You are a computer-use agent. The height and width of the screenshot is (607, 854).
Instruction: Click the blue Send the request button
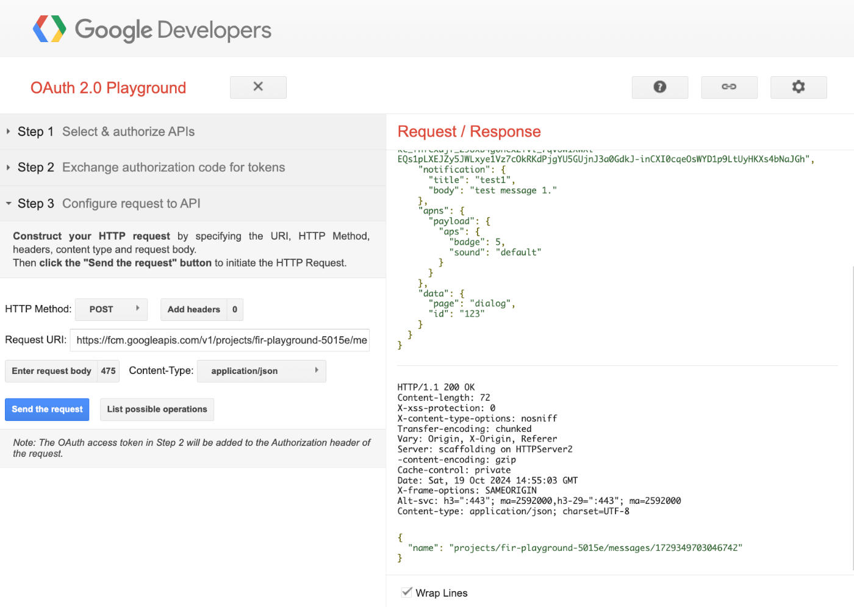pos(47,409)
